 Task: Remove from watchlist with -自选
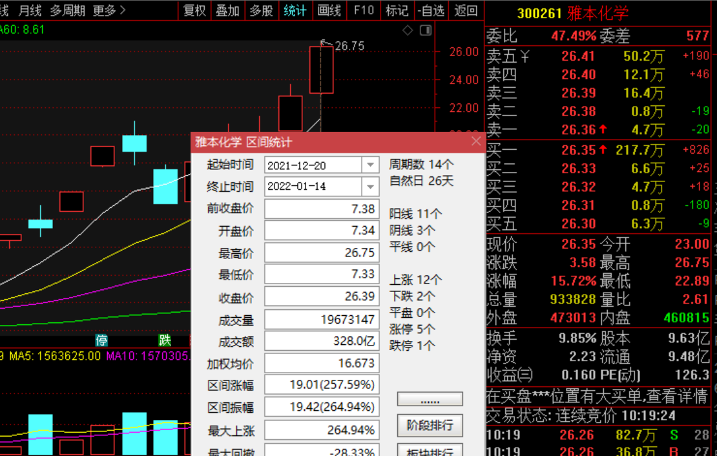coord(431,10)
